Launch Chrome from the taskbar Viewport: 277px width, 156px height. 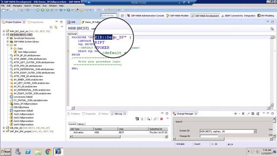pyautogui.click(x=48, y=152)
